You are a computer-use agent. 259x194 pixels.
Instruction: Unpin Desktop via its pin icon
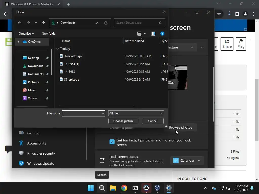(47, 58)
